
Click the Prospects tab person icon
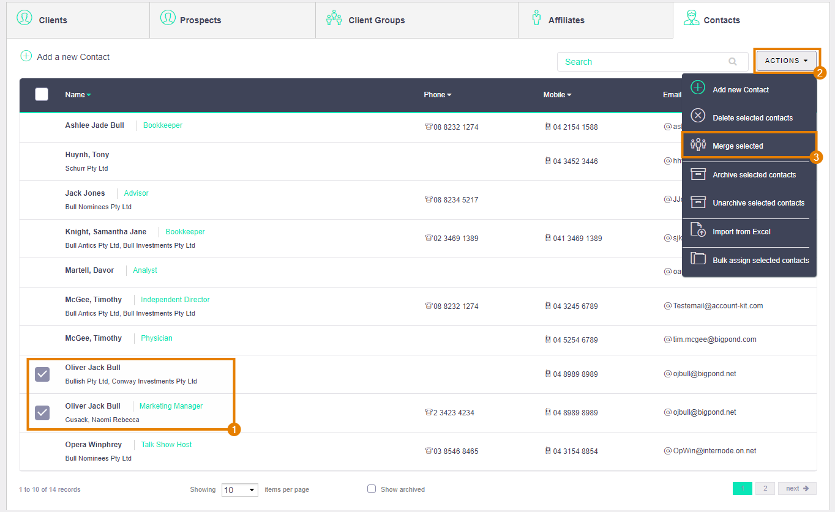pyautogui.click(x=168, y=17)
